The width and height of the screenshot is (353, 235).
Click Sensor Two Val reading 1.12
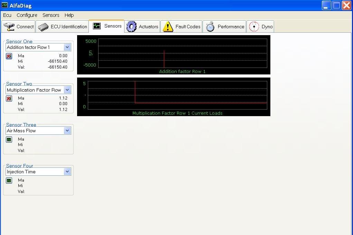63,110
